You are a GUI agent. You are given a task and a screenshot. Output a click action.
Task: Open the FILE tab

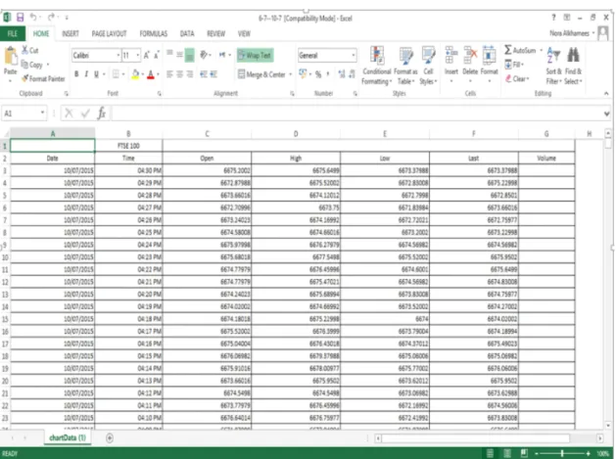point(13,34)
